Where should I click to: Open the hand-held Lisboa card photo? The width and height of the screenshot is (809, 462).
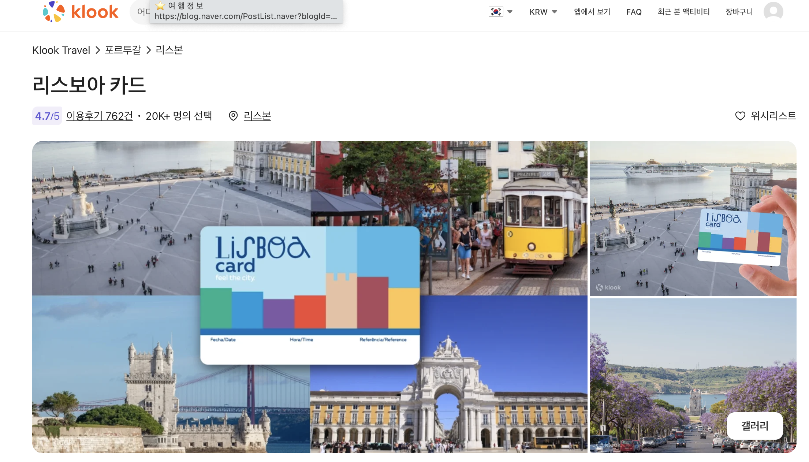coord(693,218)
